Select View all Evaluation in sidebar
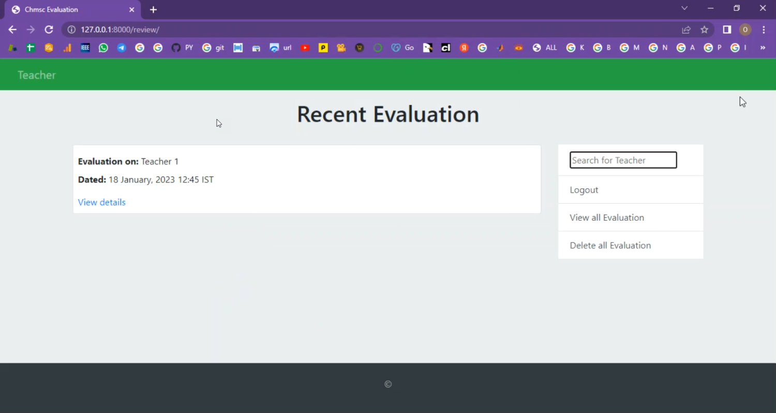Screen dimensions: 776x413 (x=607, y=218)
